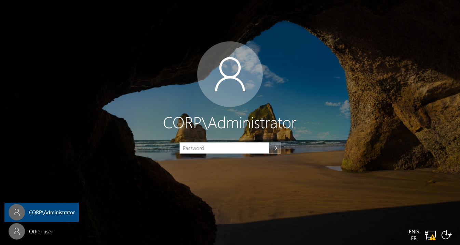Click the CORP\Administrator name in the user list
Screen dimensions: 460x245
coord(52,212)
